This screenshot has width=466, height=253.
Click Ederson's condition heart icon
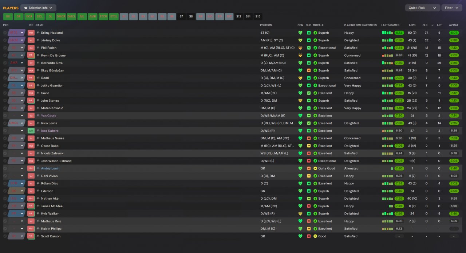pos(300,191)
